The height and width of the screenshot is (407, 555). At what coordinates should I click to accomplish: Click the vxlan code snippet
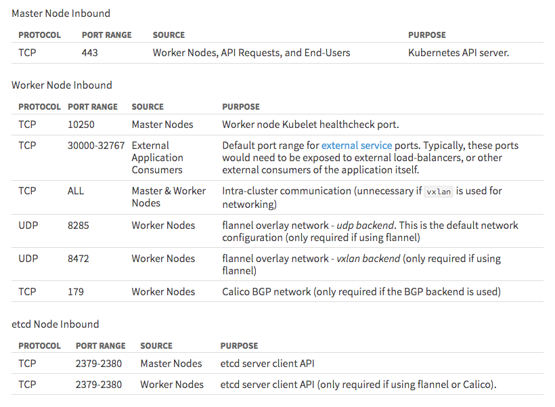[x=439, y=192]
